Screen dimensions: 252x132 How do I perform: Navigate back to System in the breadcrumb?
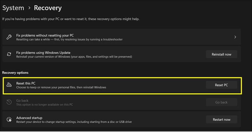13,8
